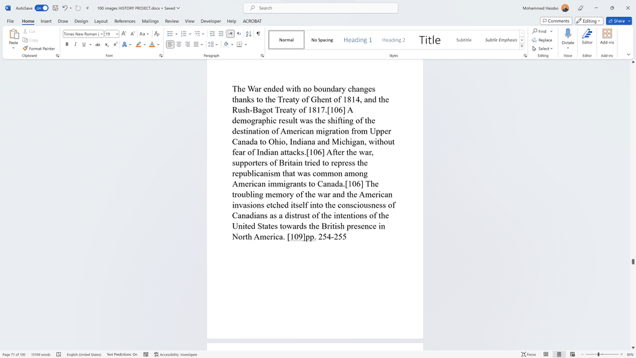Open the Change Case menu
The image size is (636, 358).
pos(144,34)
